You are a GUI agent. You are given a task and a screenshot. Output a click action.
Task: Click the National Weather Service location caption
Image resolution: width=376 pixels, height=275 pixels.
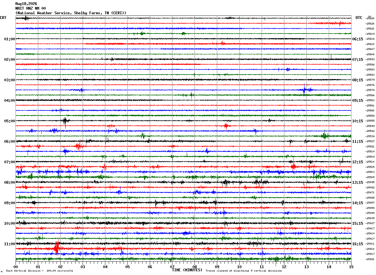71,13
